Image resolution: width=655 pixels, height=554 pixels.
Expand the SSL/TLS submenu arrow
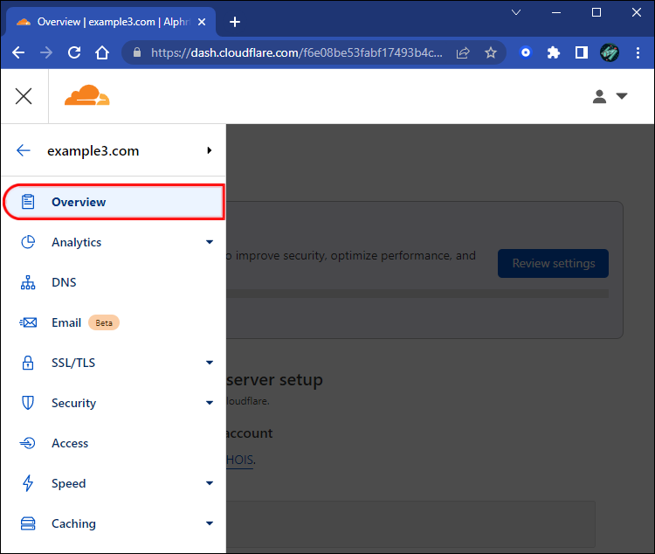(210, 363)
